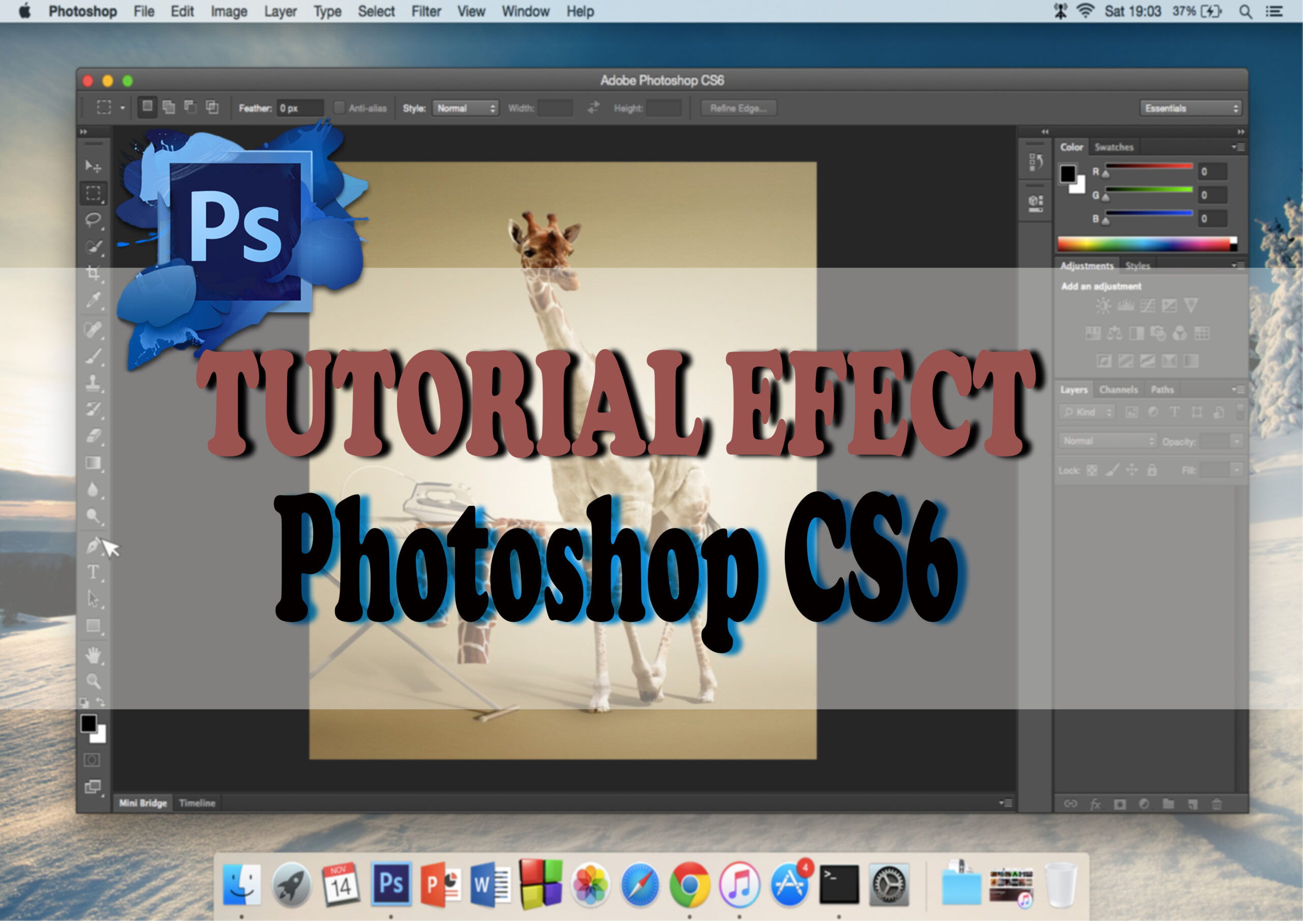1303x921 pixels.
Task: Toggle lock all layer lock
Action: (1151, 470)
